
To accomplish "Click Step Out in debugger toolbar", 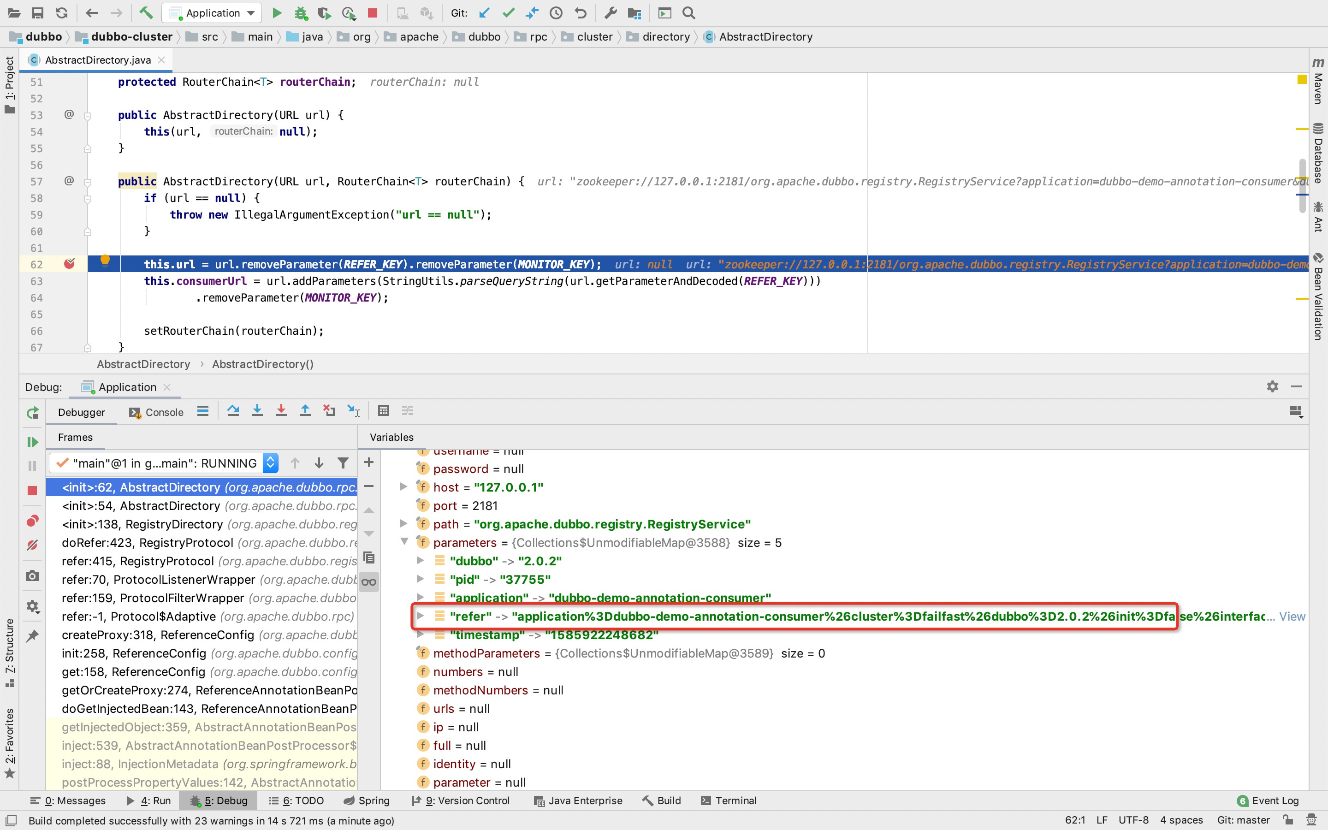I will (305, 410).
